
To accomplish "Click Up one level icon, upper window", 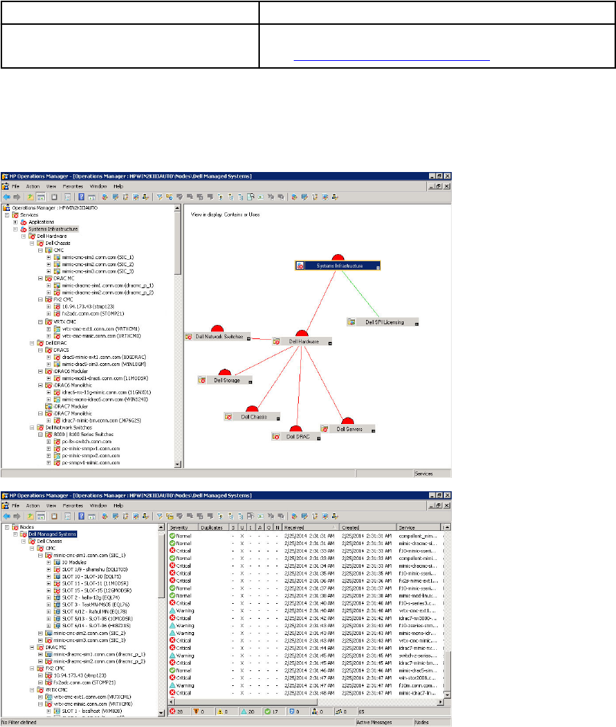I will [x=30, y=197].
